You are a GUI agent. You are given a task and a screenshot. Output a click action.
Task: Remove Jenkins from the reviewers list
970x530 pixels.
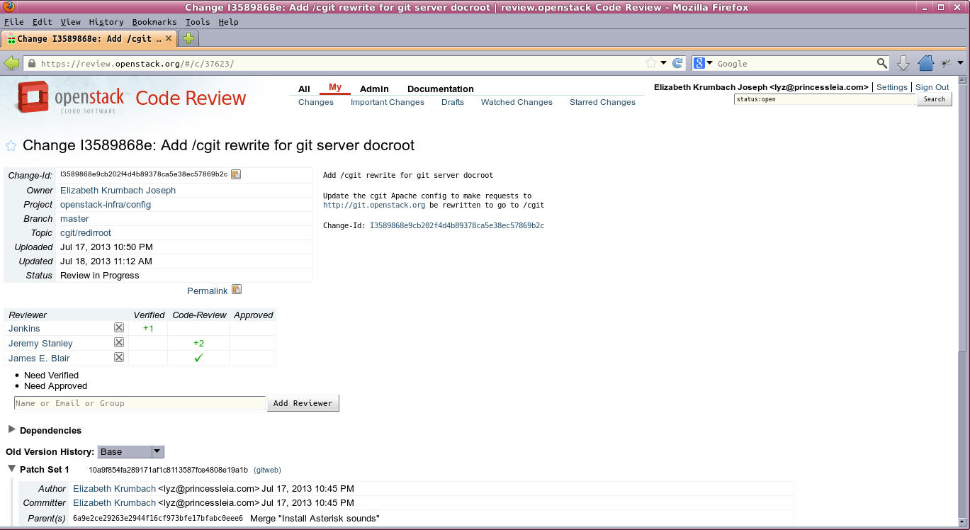[119, 328]
